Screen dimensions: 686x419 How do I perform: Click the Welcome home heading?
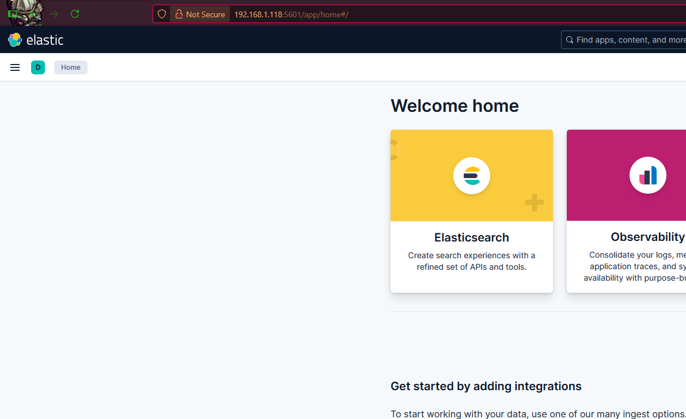click(x=454, y=106)
